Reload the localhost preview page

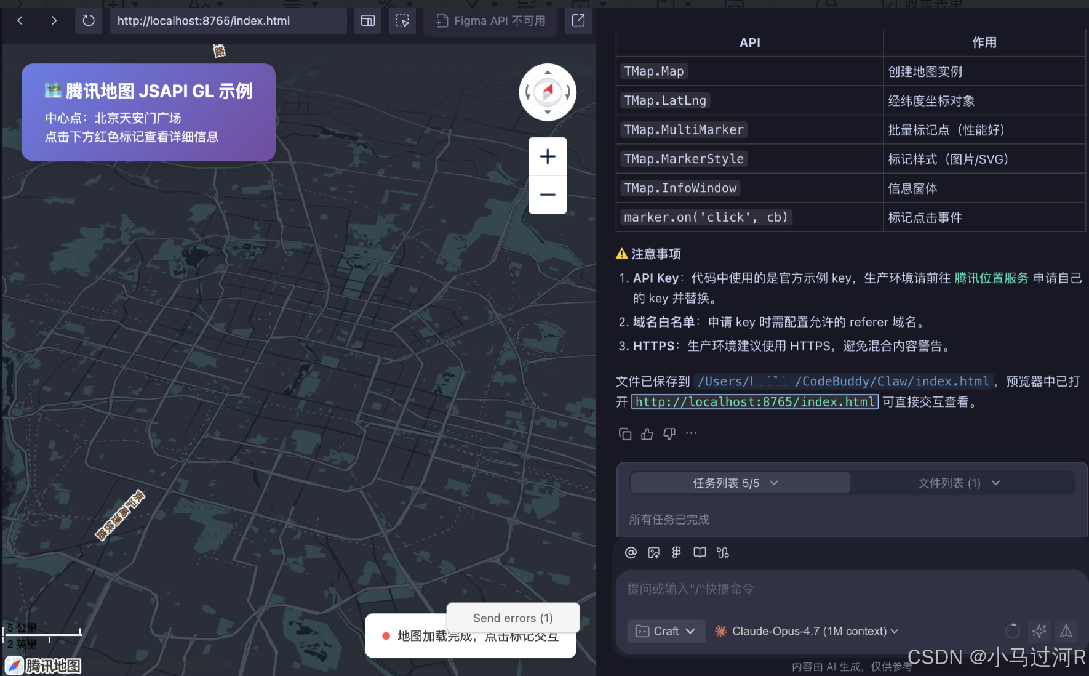89,21
